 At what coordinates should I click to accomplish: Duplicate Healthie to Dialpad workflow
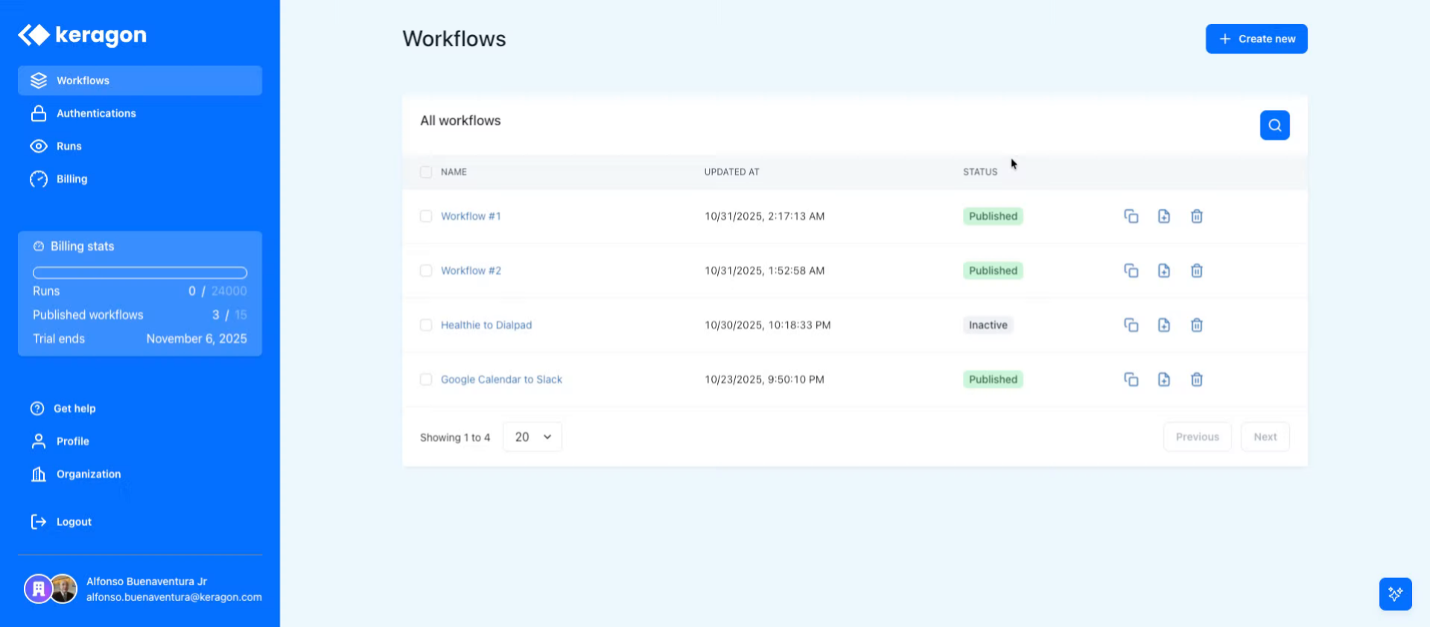pos(1131,325)
